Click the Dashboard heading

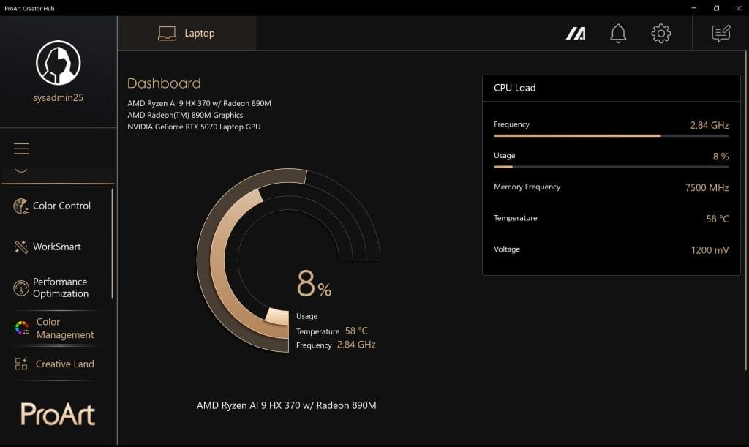(164, 83)
